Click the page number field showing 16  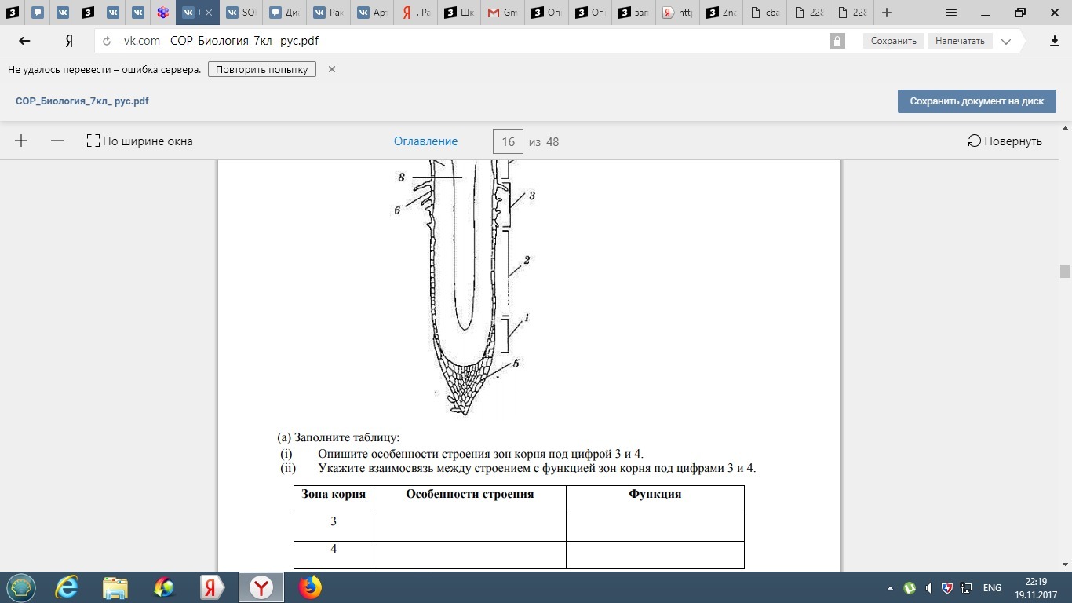(508, 141)
